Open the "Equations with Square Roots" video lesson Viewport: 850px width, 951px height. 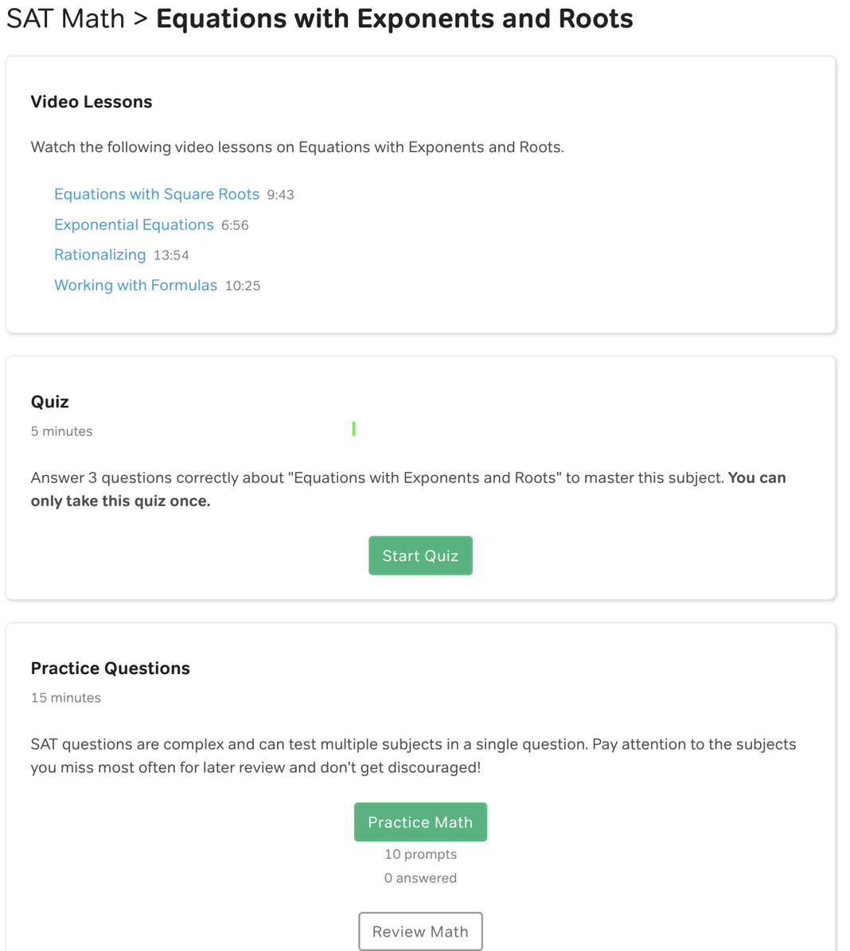pyautogui.click(x=156, y=193)
